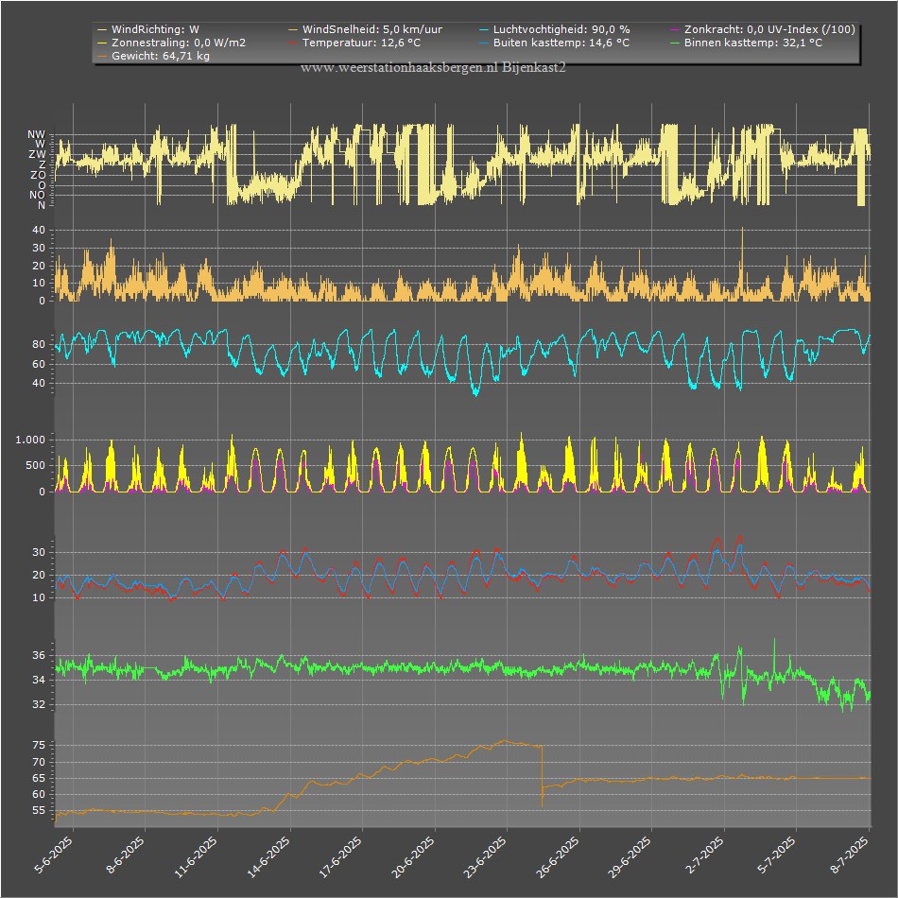Click the 55 weight axis label
Viewport: 898px width, 898px height.
(x=39, y=810)
